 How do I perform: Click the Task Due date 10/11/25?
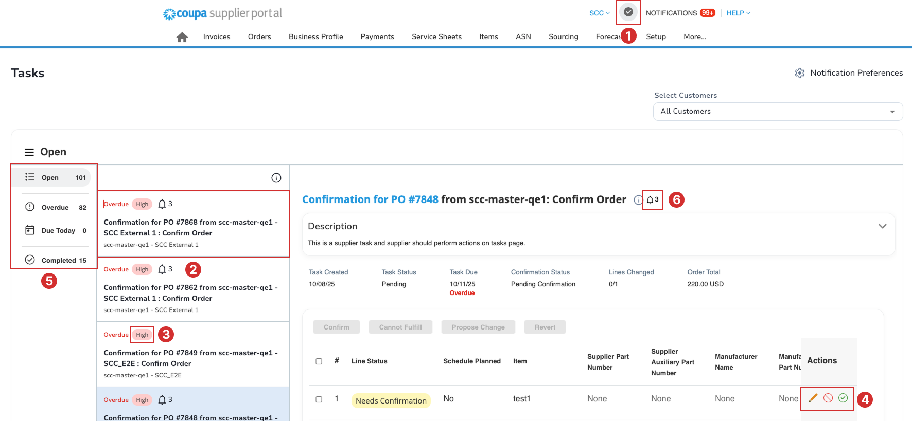coord(462,284)
